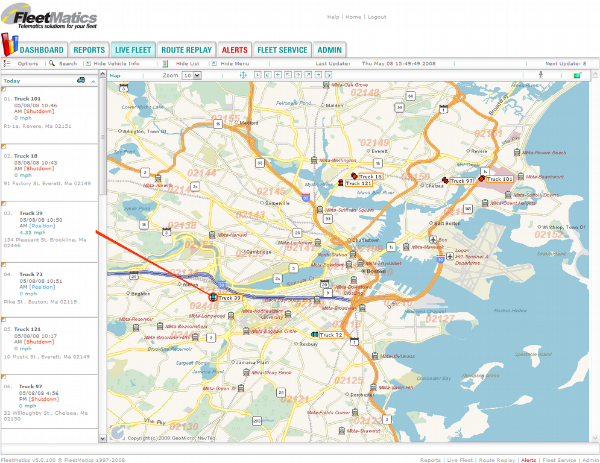Pan the map down-left with the diagonal arrow
Viewport: 600px width, 463px height.
[x=268, y=75]
